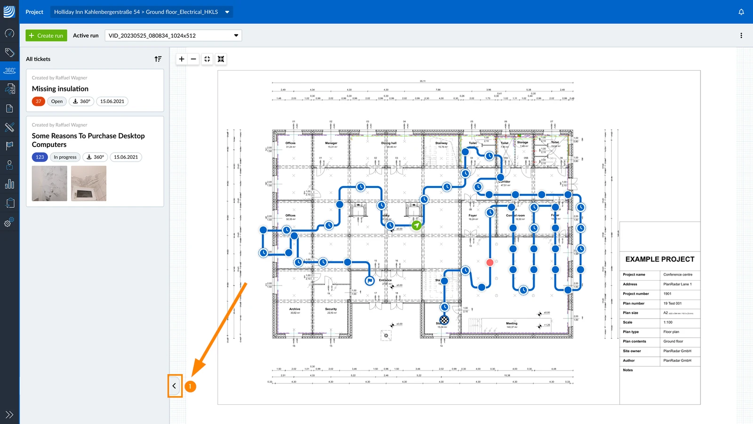The height and width of the screenshot is (424, 753).
Task: Open the ruler and pencil plans icon
Action: pyautogui.click(x=9, y=127)
